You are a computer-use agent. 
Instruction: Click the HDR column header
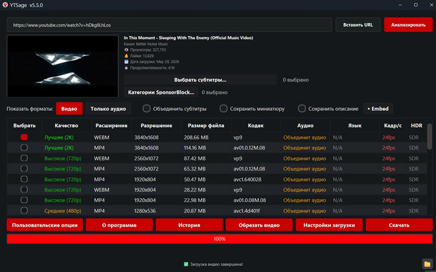pyautogui.click(x=416, y=125)
